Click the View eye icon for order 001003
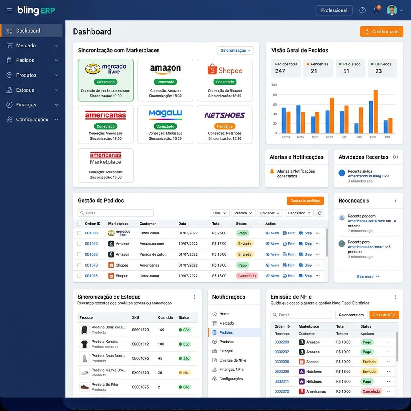Image resolution: width=411 pixels, height=411 pixels. [267, 233]
